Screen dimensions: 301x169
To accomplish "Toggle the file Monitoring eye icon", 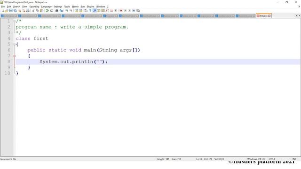I will pos(116,11).
